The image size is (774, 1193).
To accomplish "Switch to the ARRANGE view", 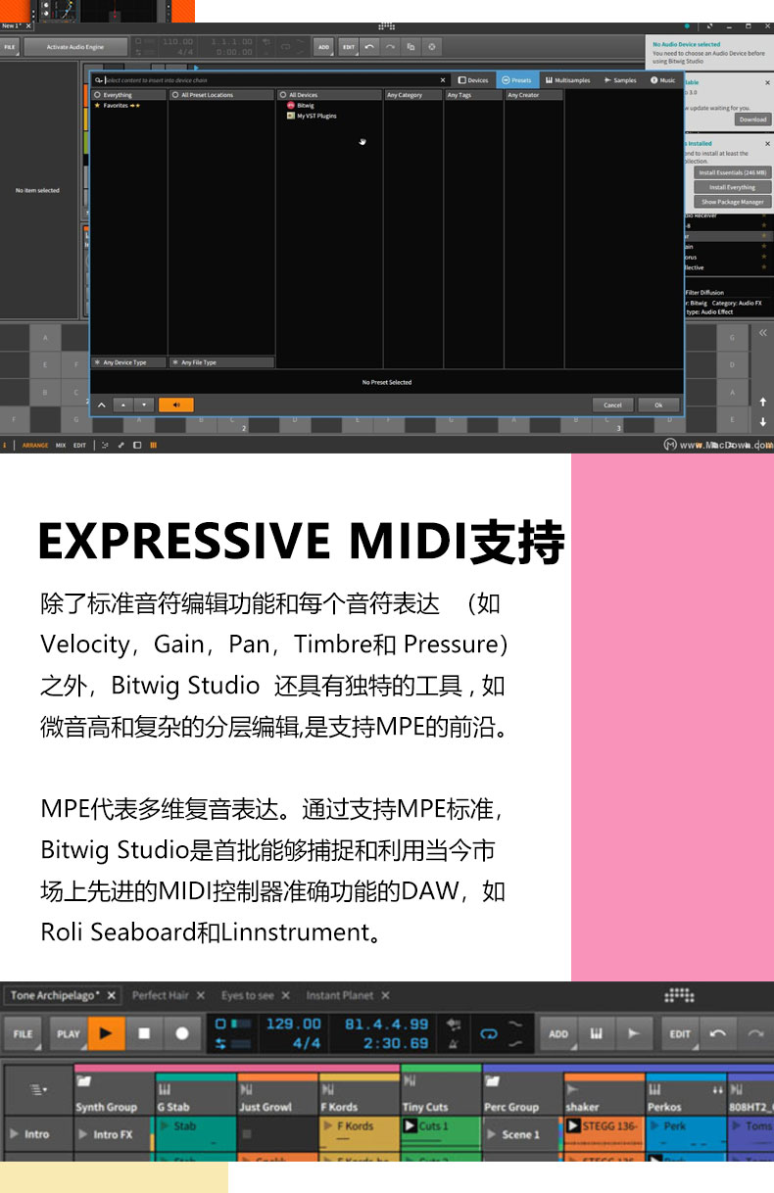I will point(35,445).
